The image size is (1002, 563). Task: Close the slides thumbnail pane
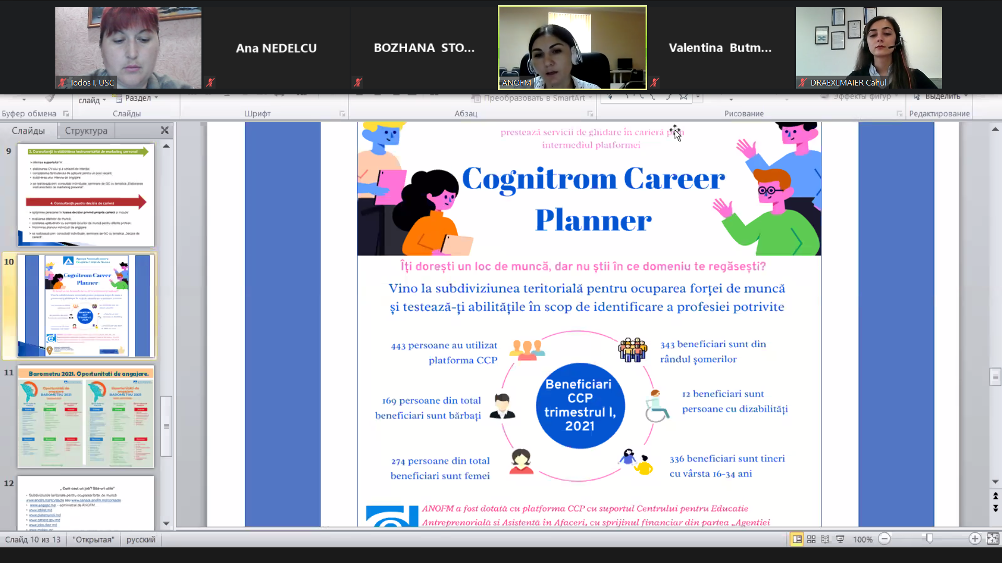[x=164, y=130]
